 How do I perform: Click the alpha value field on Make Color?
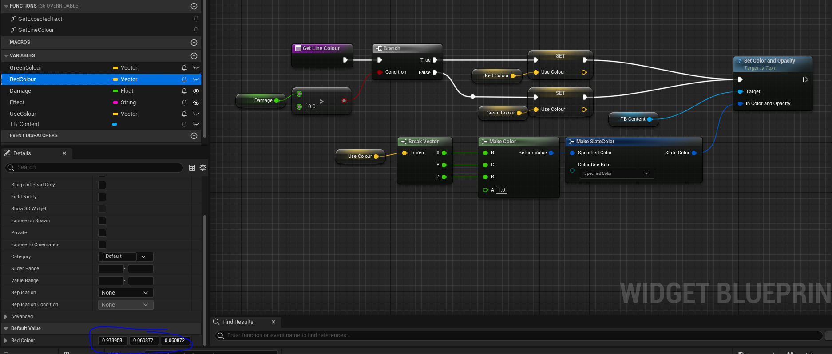tap(501, 190)
